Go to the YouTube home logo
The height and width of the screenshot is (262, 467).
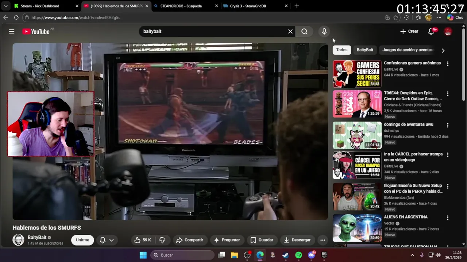tap(36, 32)
